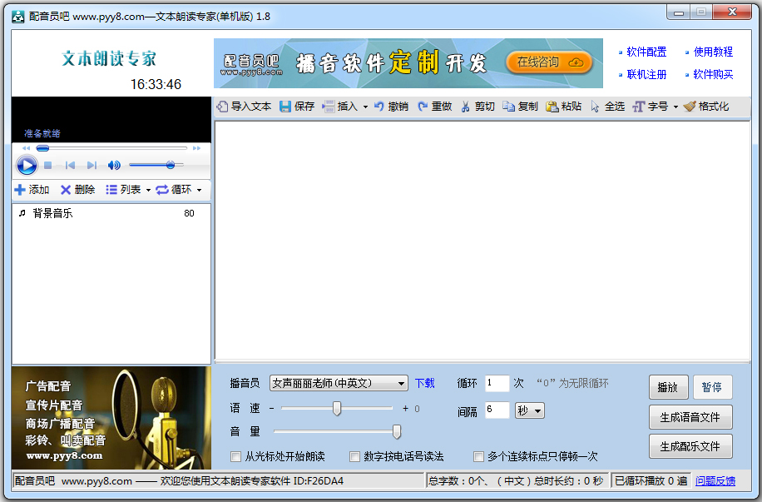Expand the 字号 font size dropdown arrow

coord(675,107)
